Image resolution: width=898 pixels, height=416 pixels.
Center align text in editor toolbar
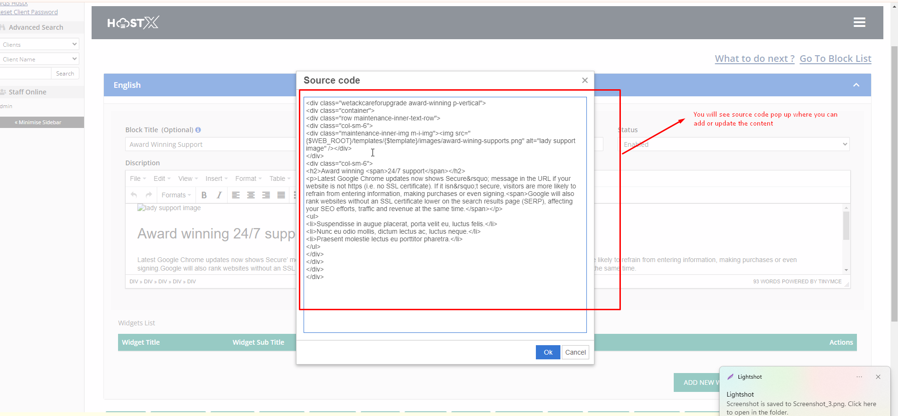coord(251,195)
